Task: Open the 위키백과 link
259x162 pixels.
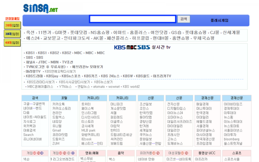Action: [29, 126]
